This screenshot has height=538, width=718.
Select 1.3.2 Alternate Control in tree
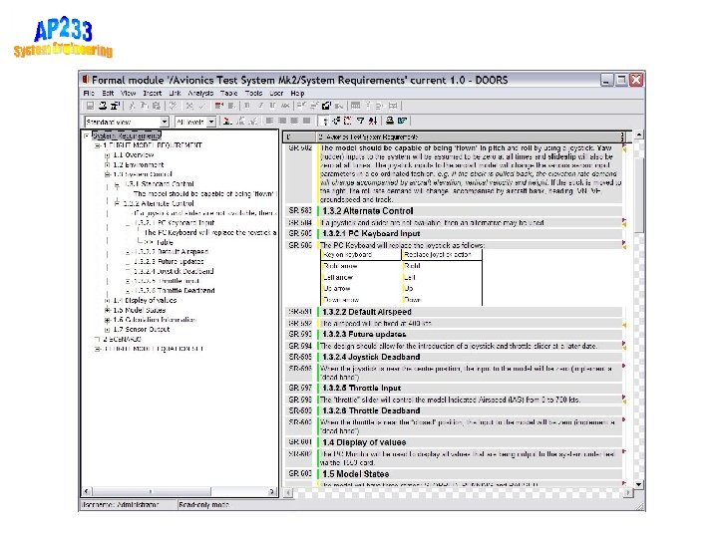(x=159, y=203)
